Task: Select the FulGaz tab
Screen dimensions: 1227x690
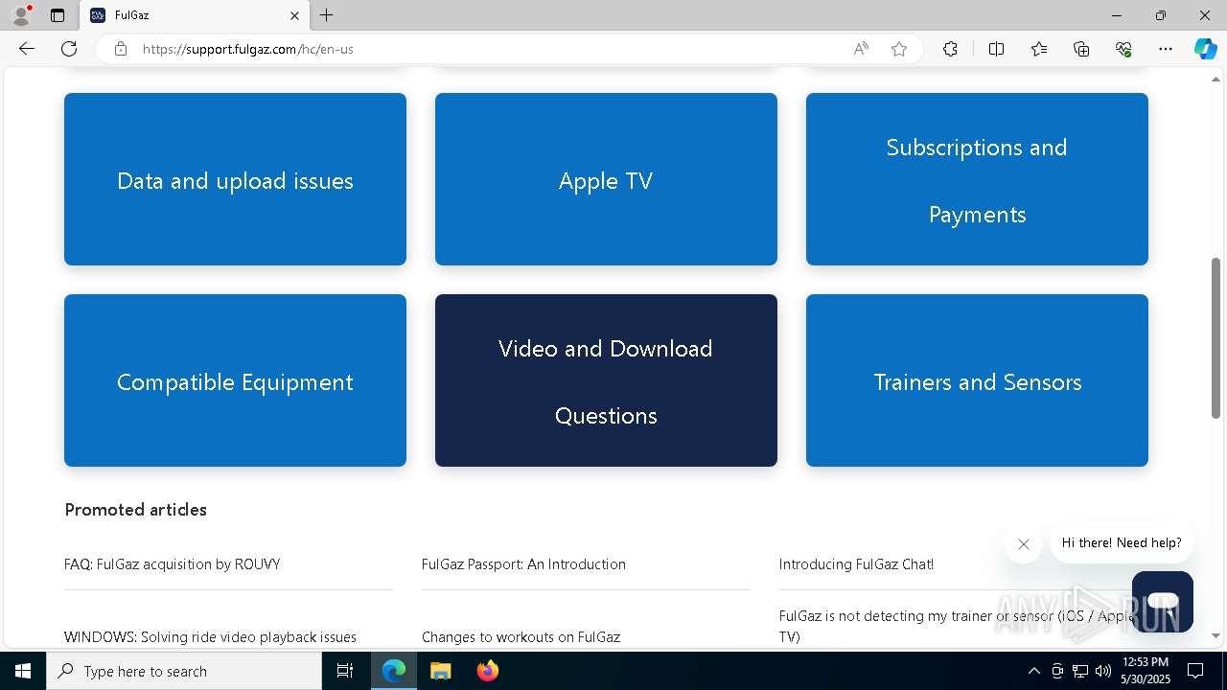Action: pyautogui.click(x=195, y=15)
